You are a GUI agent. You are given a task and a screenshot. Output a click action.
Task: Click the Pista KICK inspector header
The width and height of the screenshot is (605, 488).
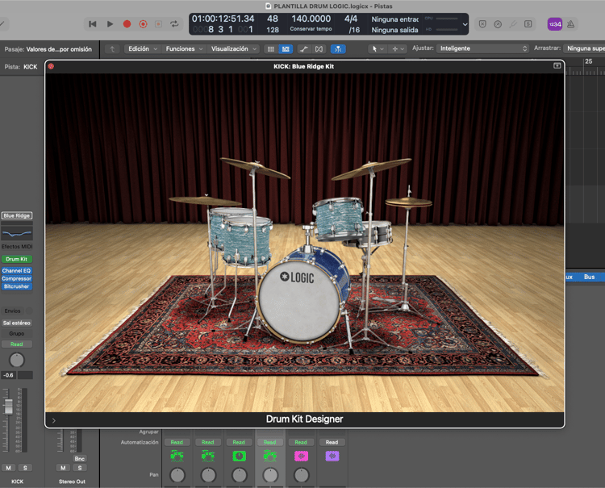(x=21, y=67)
